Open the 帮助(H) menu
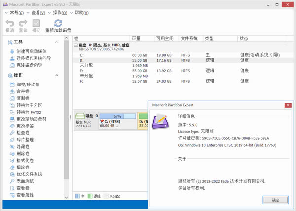296x211 pixels. [x=79, y=13]
